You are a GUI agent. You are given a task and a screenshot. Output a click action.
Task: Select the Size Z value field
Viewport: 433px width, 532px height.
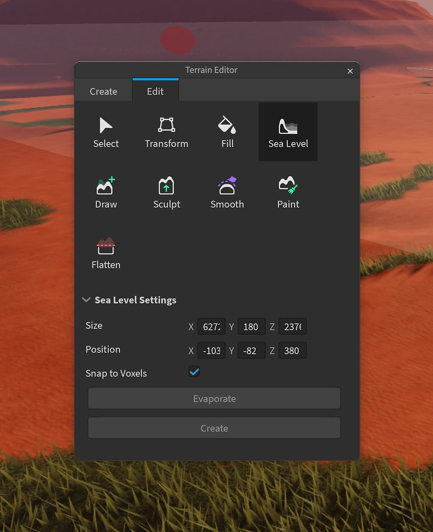point(292,326)
